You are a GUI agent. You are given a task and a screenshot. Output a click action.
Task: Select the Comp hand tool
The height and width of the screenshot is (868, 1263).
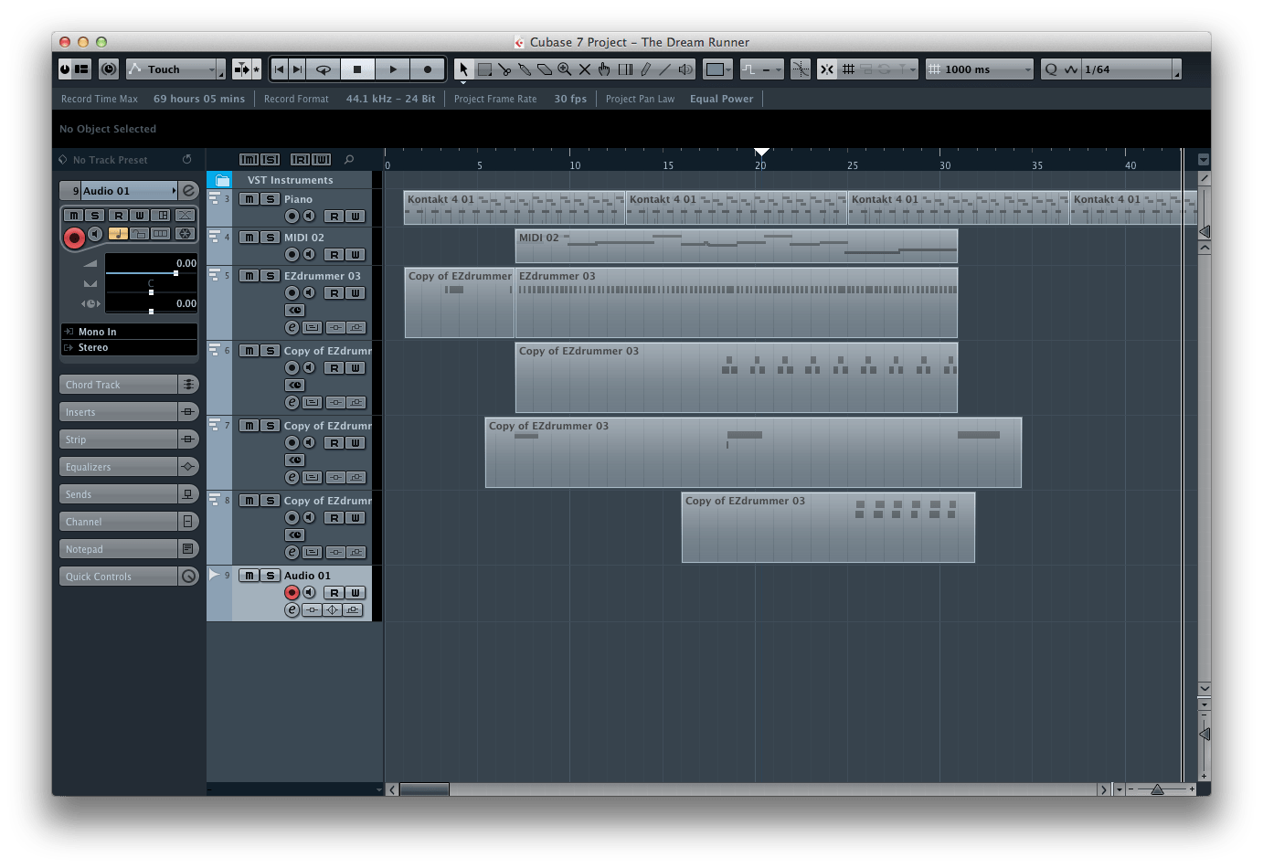(x=605, y=69)
